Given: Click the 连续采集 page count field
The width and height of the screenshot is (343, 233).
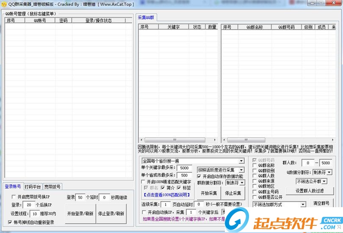Looking at the screenshot, I should (166, 204).
